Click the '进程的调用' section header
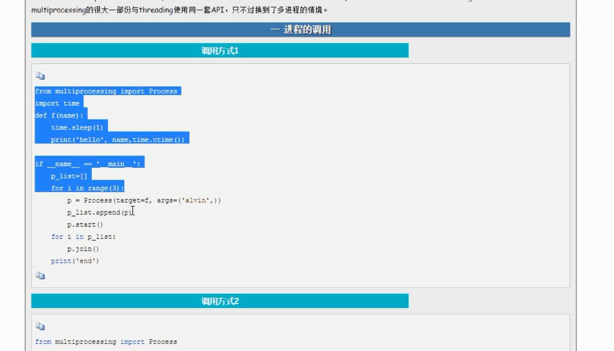 click(300, 30)
